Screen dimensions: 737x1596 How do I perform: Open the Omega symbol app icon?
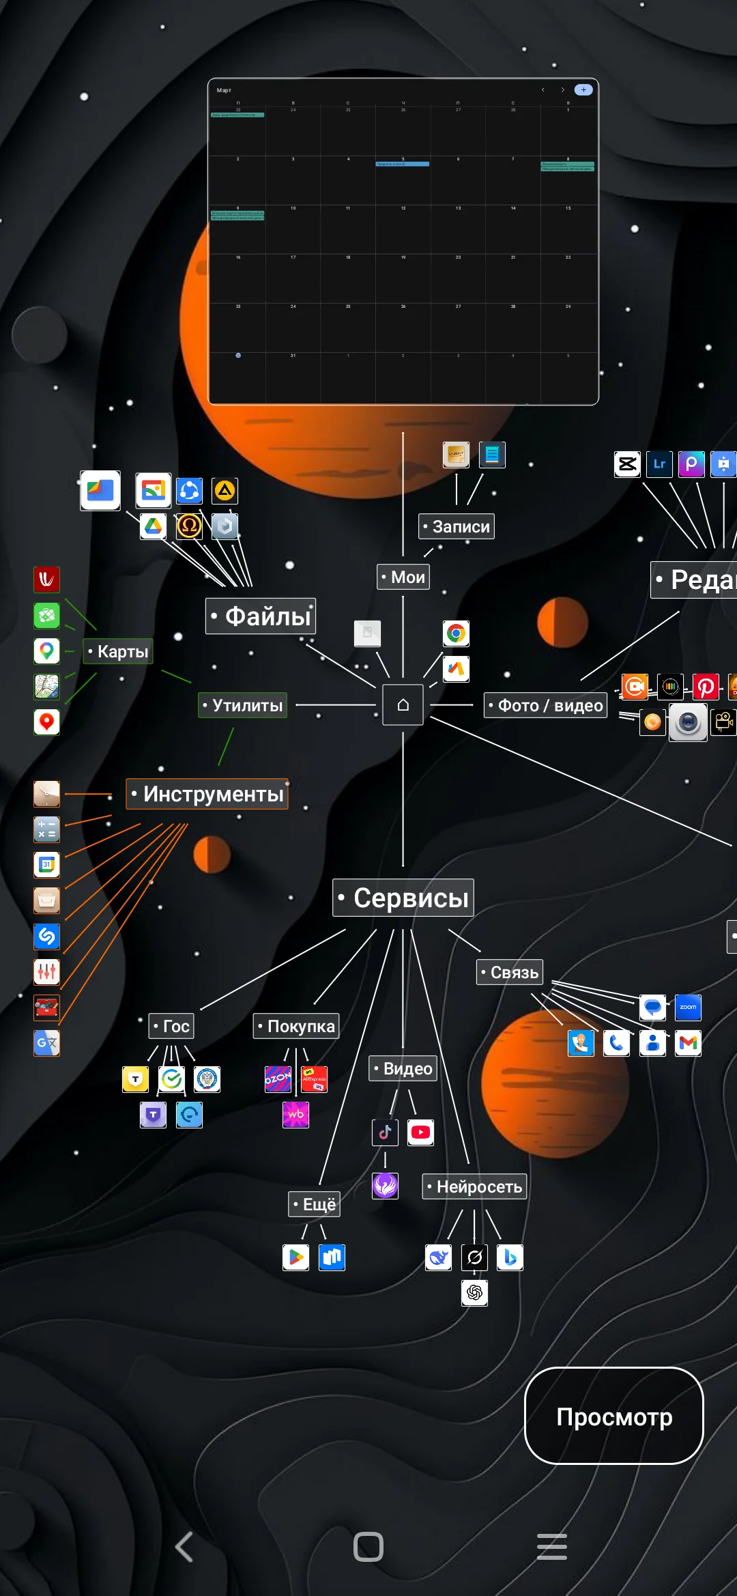click(189, 526)
